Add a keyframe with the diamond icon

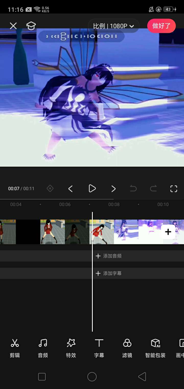[50, 189]
